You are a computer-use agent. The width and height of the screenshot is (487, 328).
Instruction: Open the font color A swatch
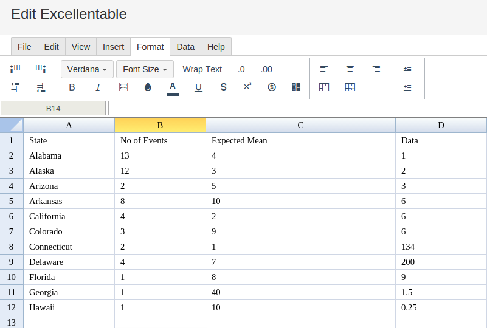click(x=173, y=88)
